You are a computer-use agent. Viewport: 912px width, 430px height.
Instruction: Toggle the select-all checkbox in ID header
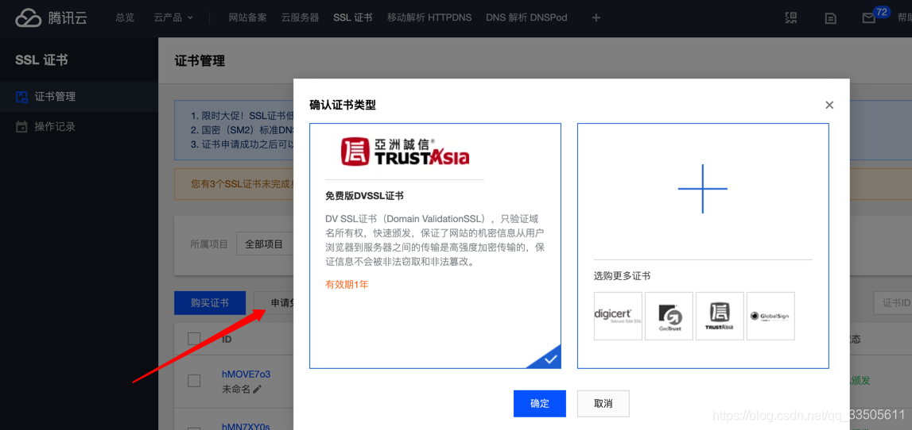coord(194,338)
